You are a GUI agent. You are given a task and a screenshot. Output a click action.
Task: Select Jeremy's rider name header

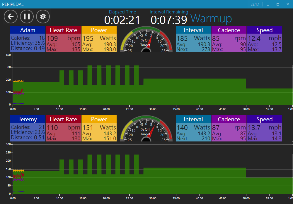point(28,119)
